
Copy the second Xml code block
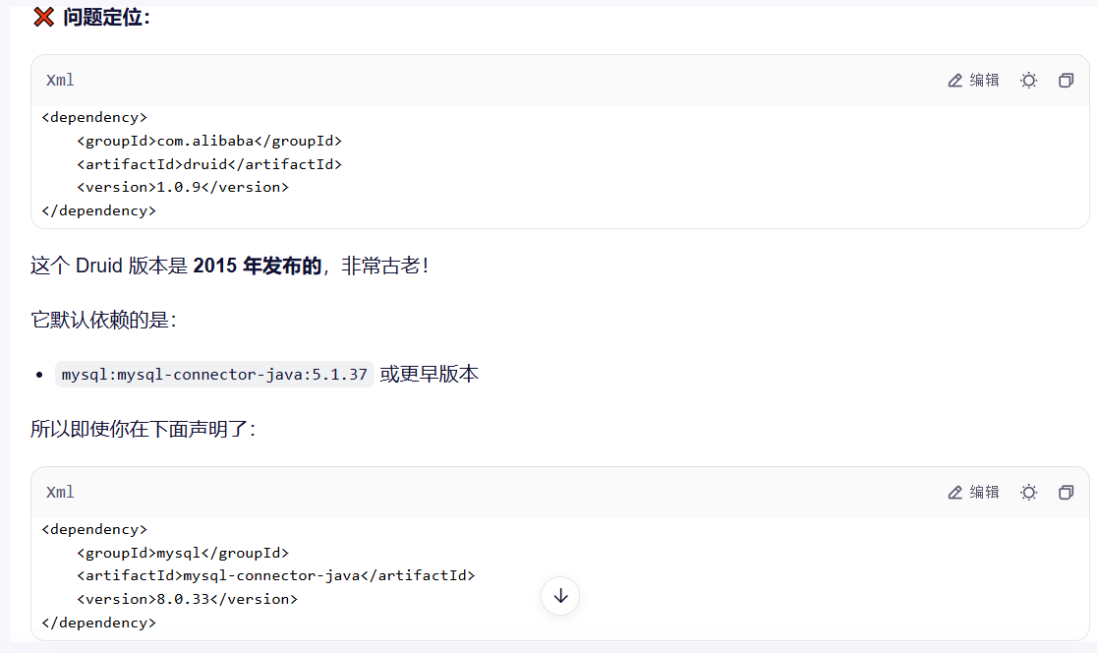1066,493
